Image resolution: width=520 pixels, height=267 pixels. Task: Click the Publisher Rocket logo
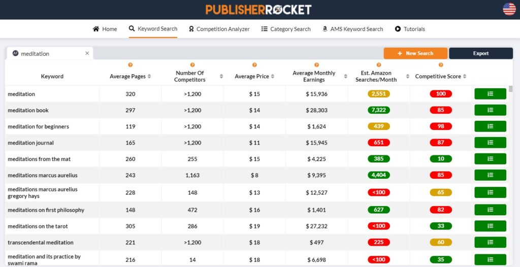point(258,9)
